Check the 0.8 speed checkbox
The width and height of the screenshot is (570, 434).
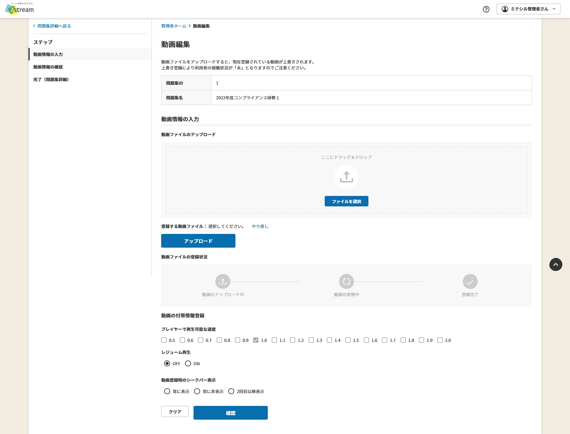219,340
